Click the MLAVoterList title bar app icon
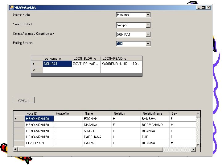Viewport: 222px width, 166px height. click(x=11, y=7)
